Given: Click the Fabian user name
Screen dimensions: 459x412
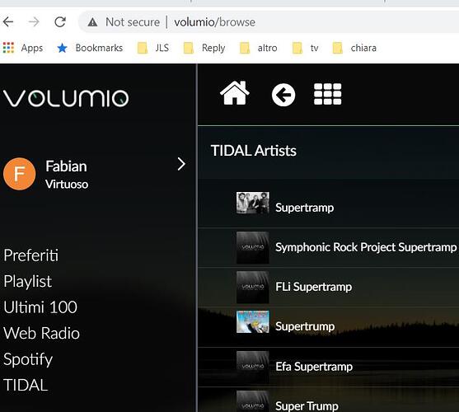Looking at the screenshot, I should click(66, 166).
